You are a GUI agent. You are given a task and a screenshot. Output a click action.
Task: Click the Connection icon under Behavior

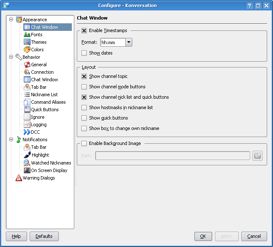point(27,72)
